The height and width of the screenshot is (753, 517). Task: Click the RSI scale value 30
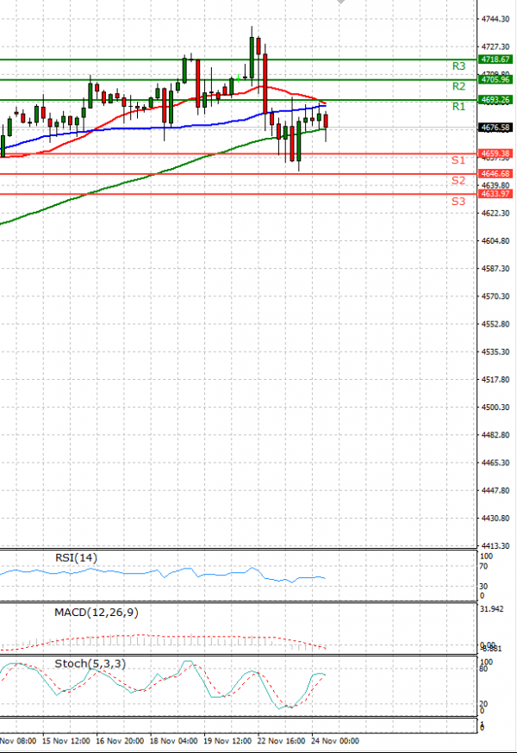pos(484,587)
